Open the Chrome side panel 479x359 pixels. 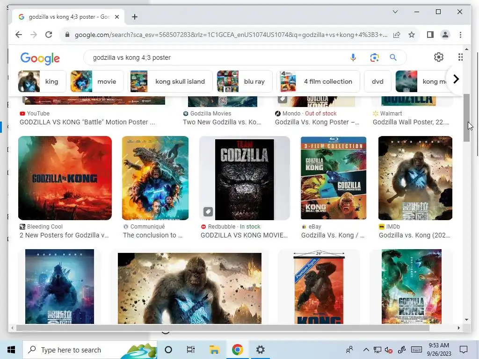[430, 35]
